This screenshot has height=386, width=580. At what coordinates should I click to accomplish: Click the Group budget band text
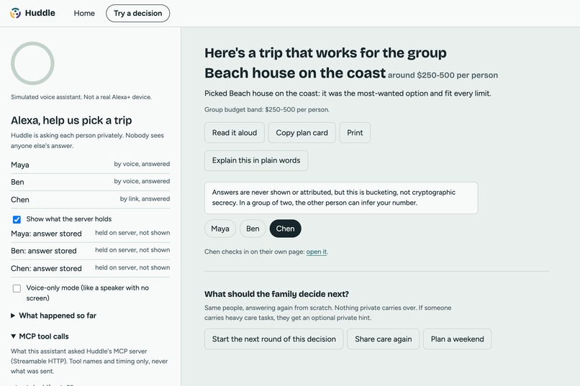coord(267,110)
